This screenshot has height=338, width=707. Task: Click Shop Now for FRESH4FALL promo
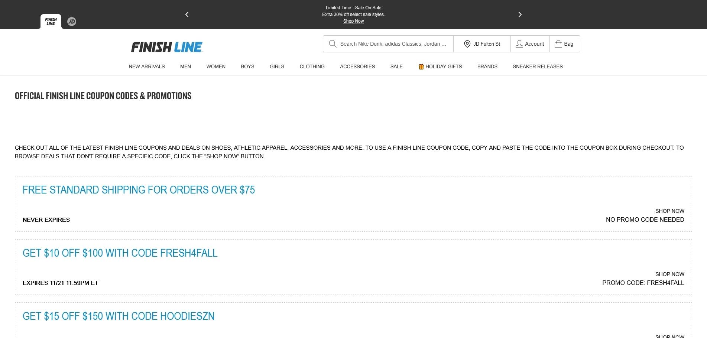[669, 274]
